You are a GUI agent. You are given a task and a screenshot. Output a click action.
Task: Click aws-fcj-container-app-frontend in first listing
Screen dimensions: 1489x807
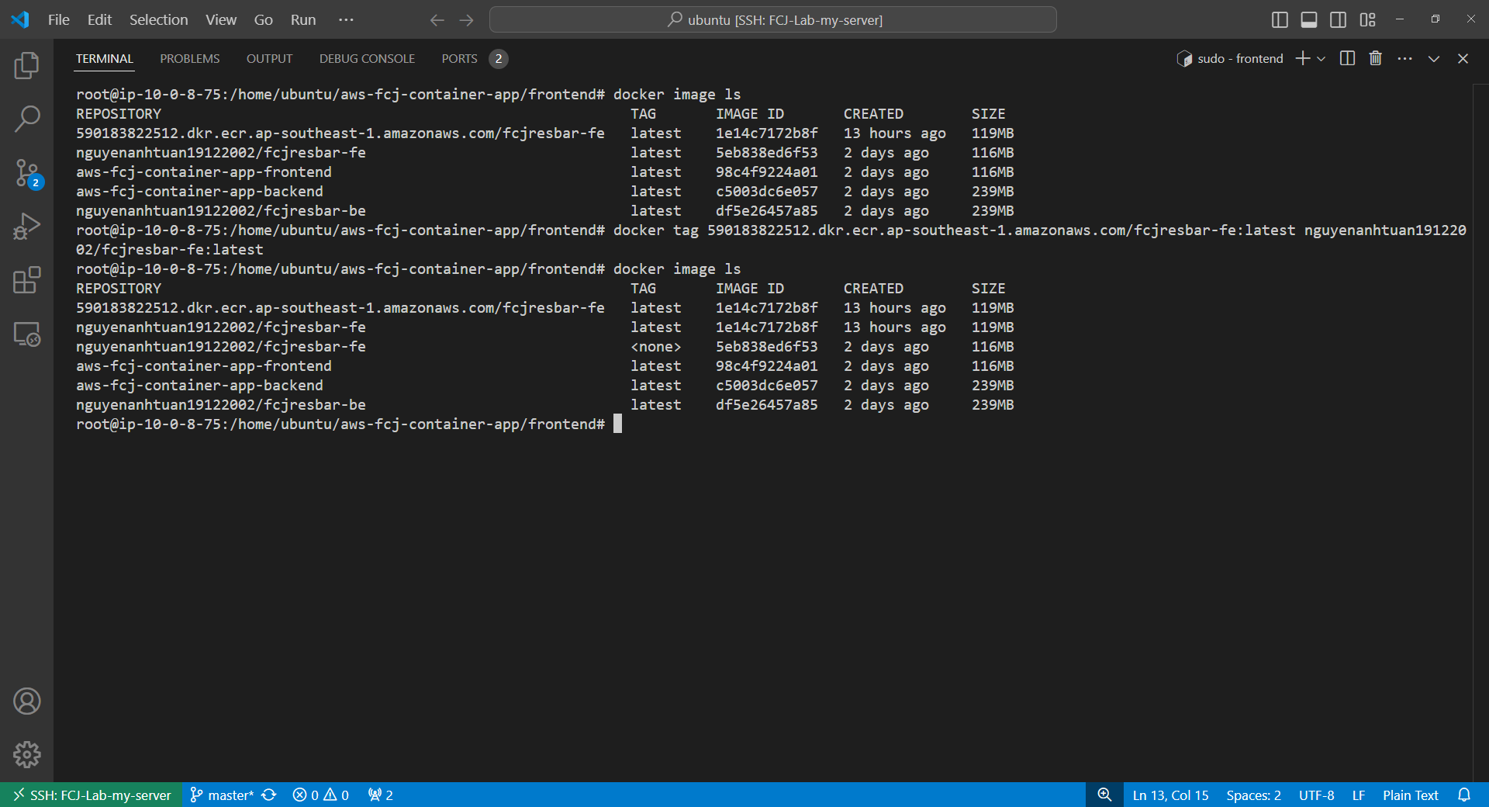(204, 172)
